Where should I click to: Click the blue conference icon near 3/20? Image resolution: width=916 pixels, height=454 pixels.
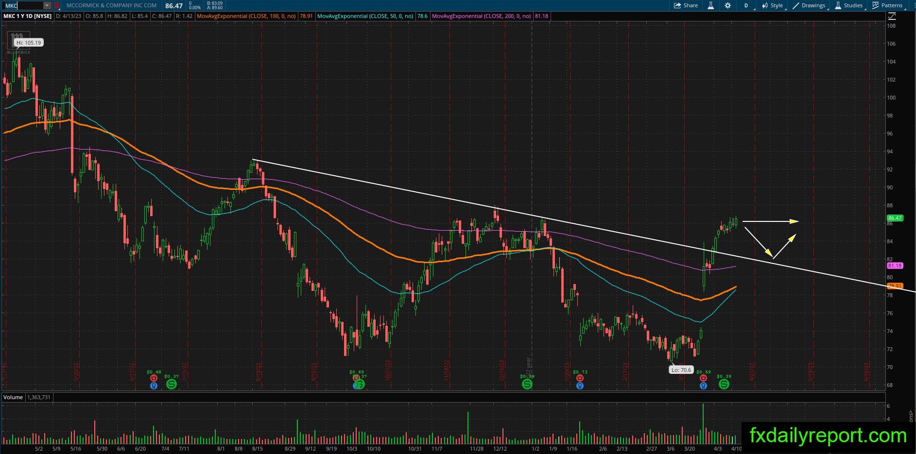coord(703,386)
